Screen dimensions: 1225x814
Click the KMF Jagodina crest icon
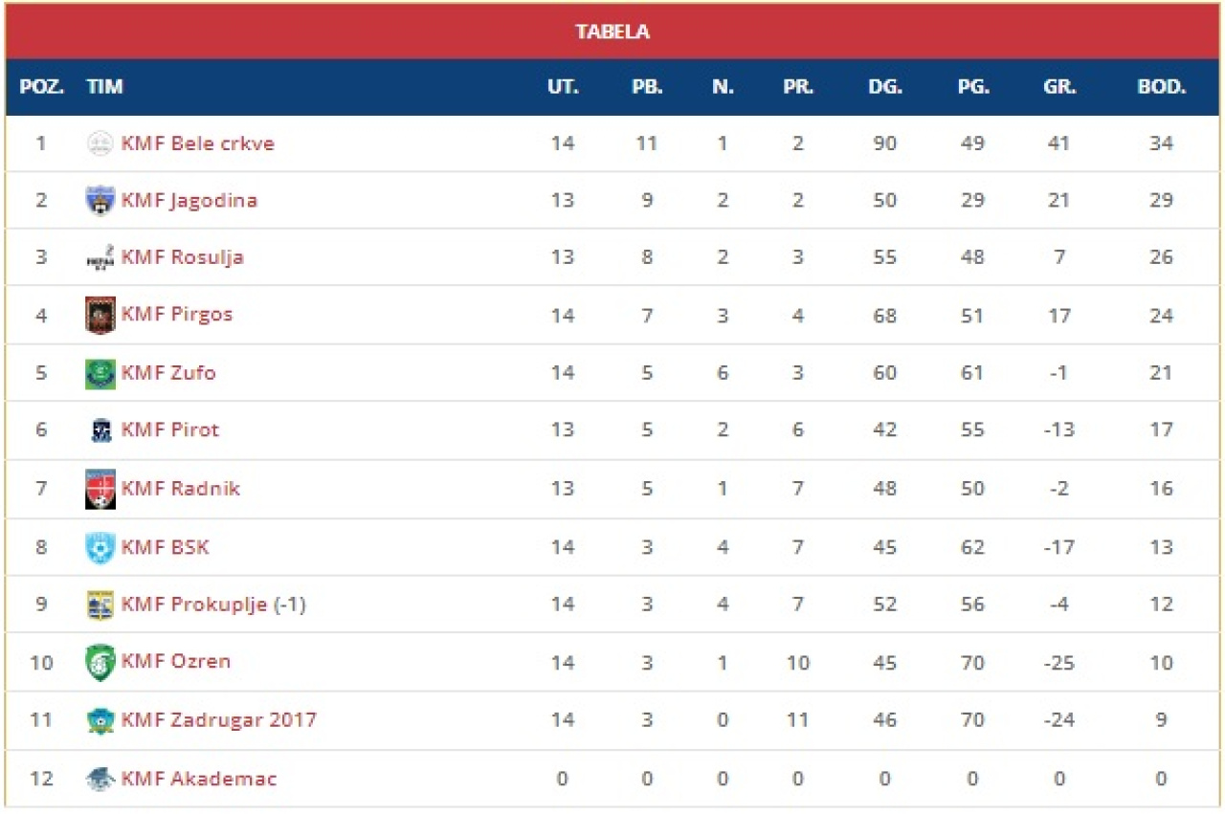[x=100, y=201]
